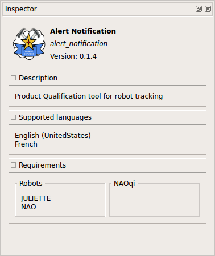Click the Inspector panel title
The image size is (215, 256).
pyautogui.click(x=21, y=9)
